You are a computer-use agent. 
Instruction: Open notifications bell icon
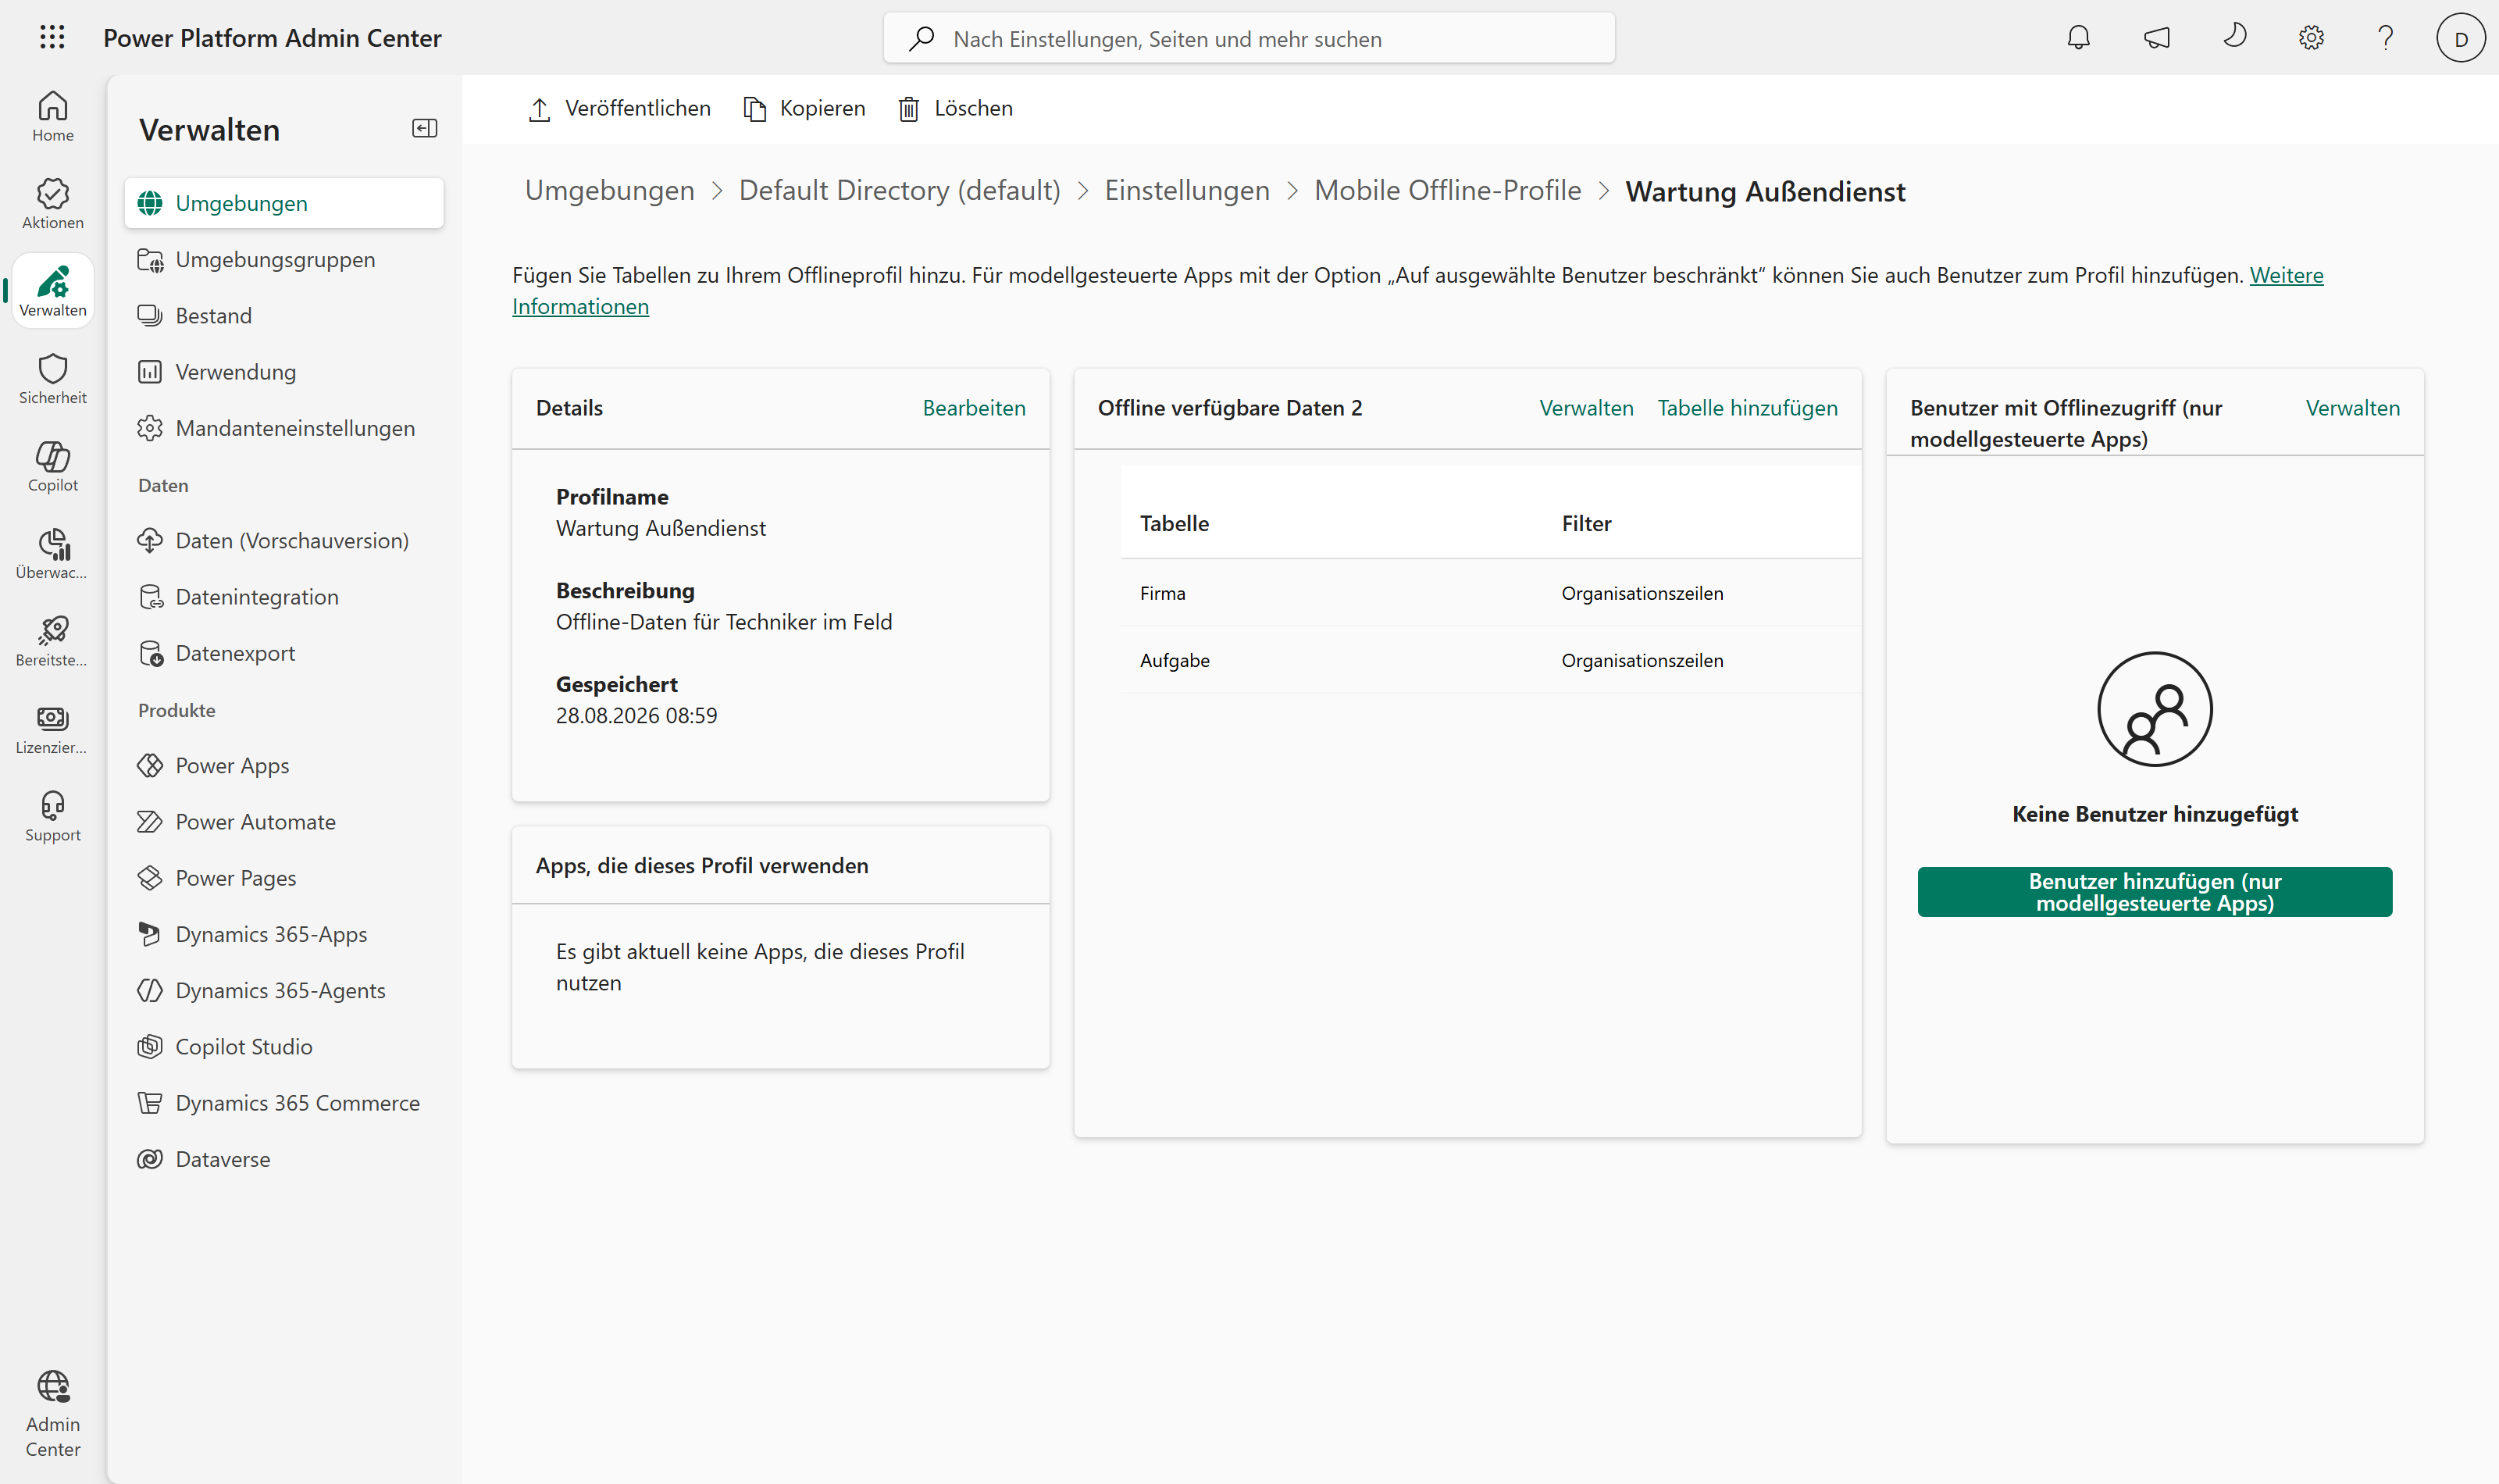point(2078,38)
